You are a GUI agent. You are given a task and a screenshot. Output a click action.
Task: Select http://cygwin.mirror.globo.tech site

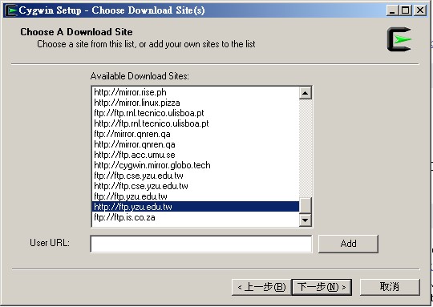pyautogui.click(x=195, y=165)
